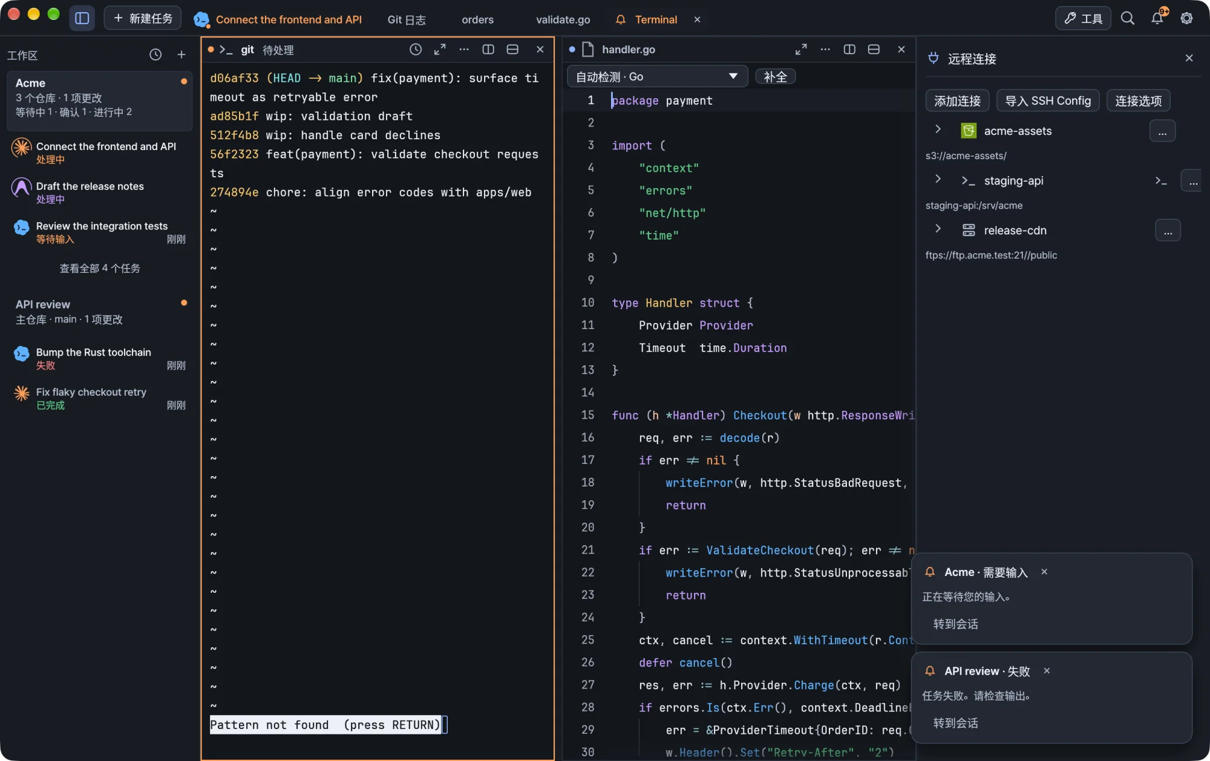Open Connect the frontend and API task
This screenshot has width=1210, height=761.
[x=100, y=152]
